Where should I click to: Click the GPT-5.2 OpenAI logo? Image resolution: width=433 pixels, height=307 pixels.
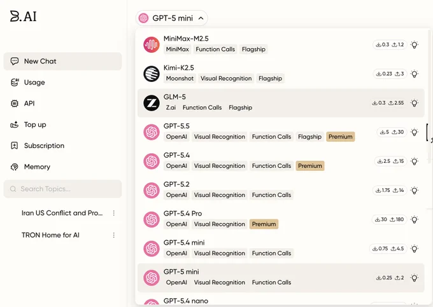(x=152, y=190)
